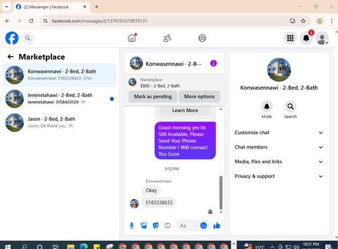Open the Konwasennawi 2-Bed, 2-Bath conversation

(x=59, y=75)
